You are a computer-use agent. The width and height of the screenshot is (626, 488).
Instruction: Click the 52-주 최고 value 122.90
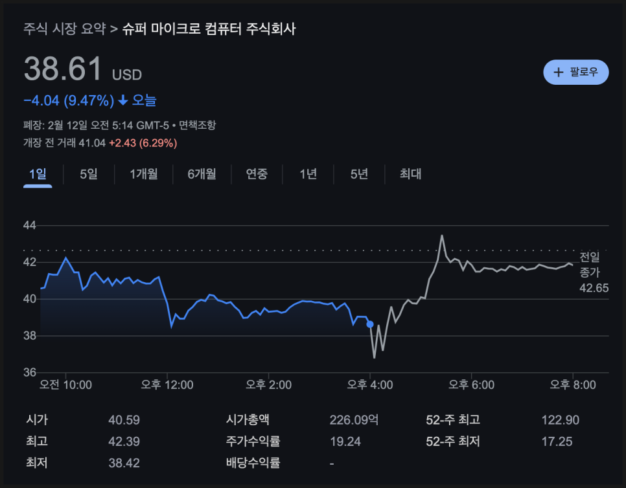(561, 420)
